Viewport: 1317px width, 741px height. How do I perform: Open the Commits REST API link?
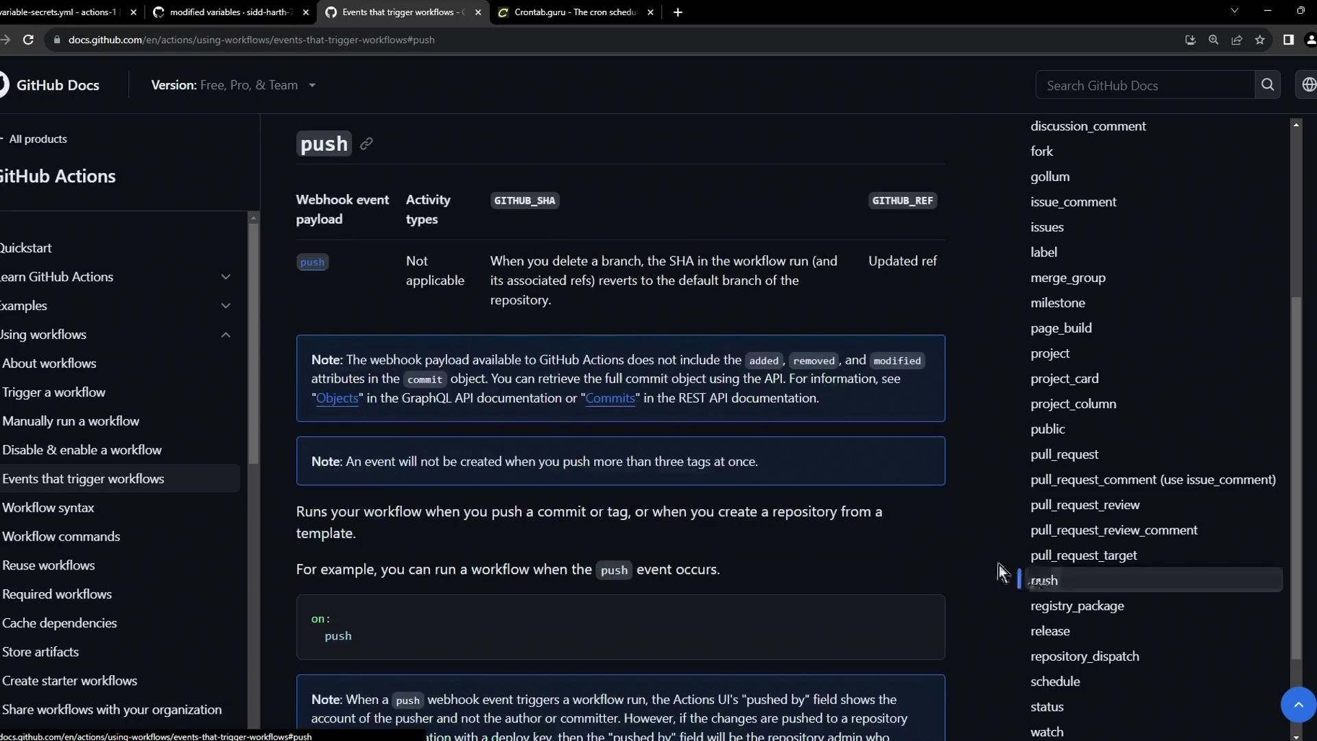click(610, 399)
